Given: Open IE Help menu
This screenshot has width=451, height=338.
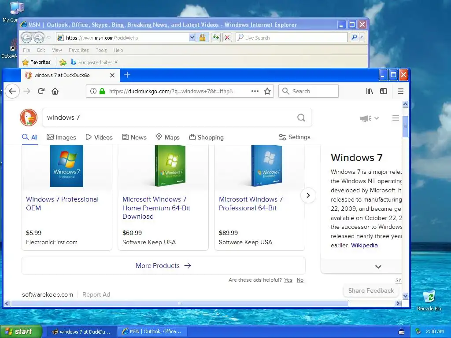Looking at the screenshot, I should 118,50.
